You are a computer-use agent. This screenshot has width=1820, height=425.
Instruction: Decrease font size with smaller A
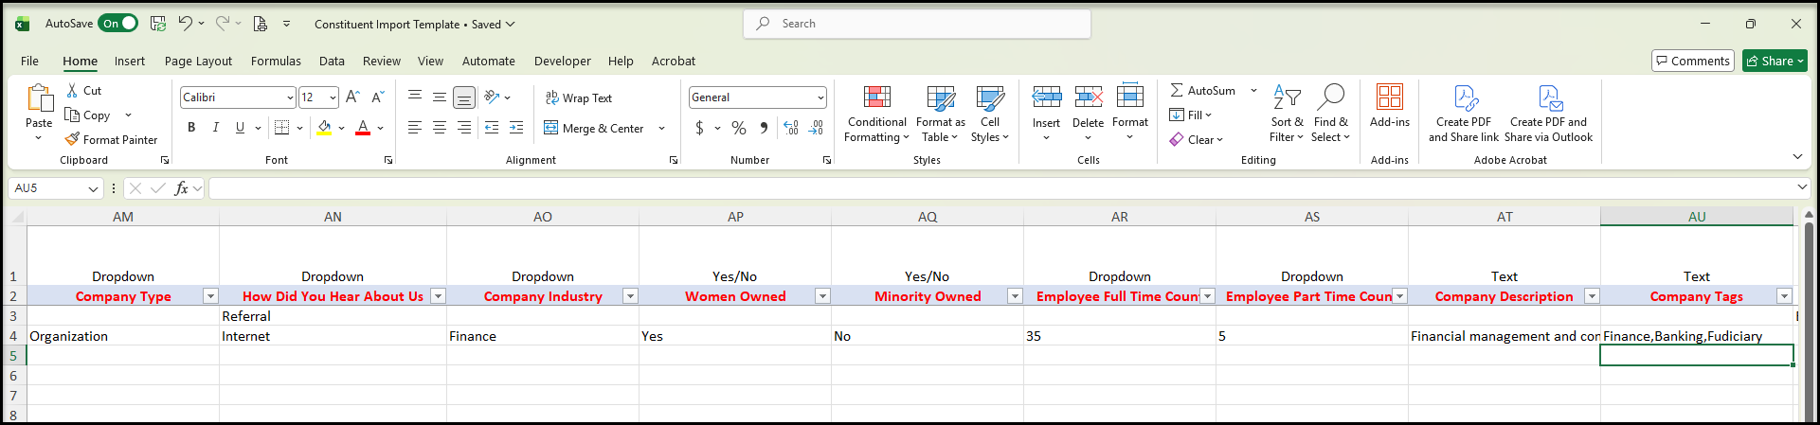(377, 97)
